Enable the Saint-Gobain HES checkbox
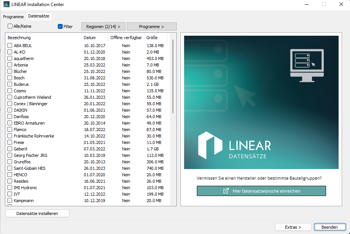This screenshot has height=234, width=350. pos(10,168)
